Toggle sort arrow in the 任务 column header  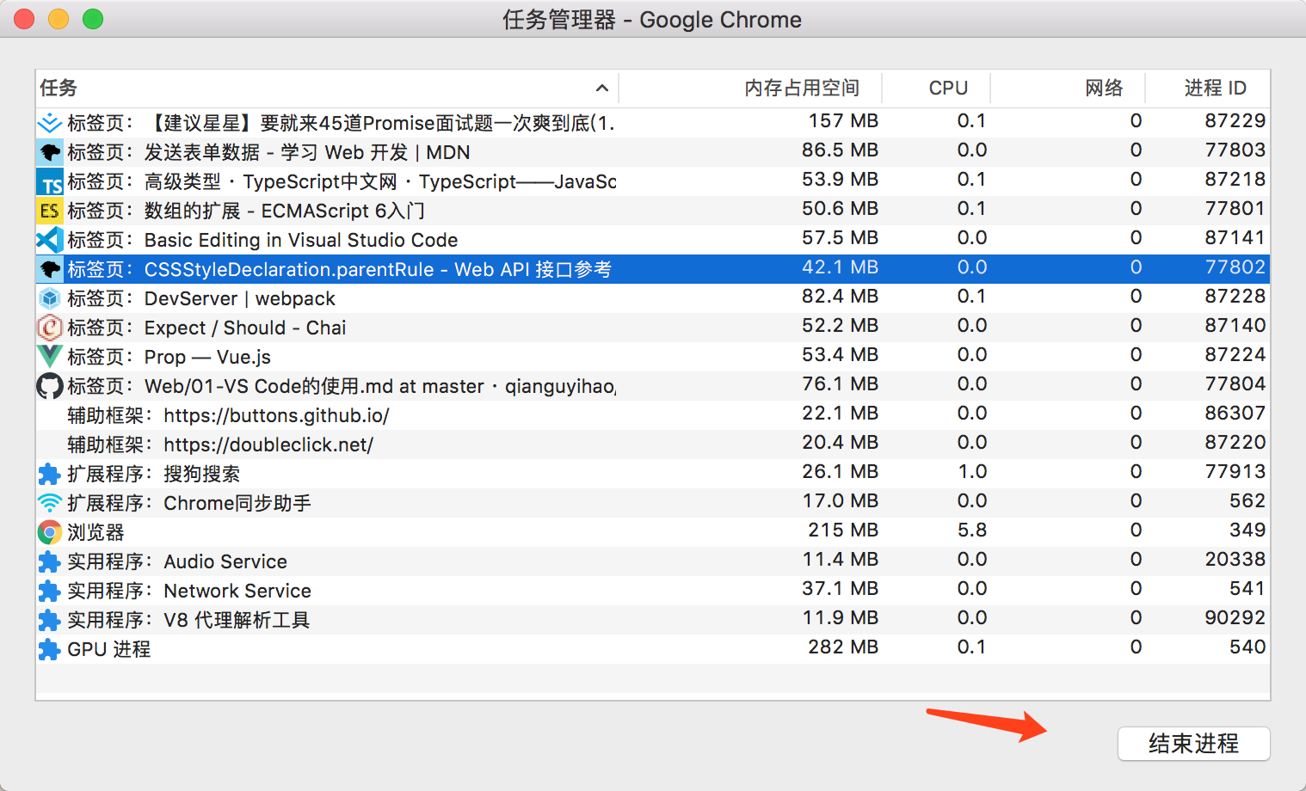pyautogui.click(x=602, y=88)
